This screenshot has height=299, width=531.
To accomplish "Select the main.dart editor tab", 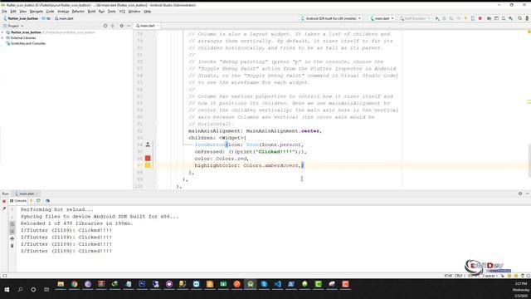I will click(x=148, y=26).
